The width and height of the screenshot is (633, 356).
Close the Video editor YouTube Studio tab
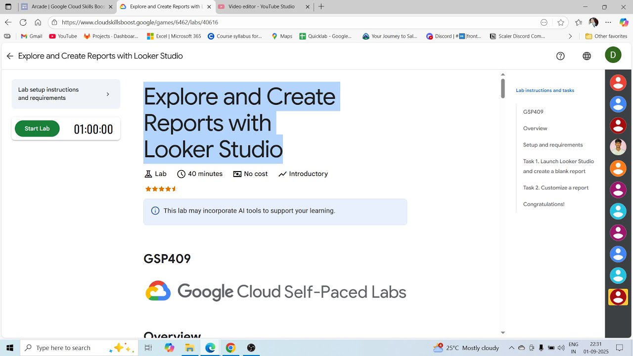pyautogui.click(x=308, y=7)
